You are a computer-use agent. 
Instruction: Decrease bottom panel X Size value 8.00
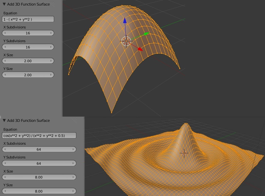5,177
